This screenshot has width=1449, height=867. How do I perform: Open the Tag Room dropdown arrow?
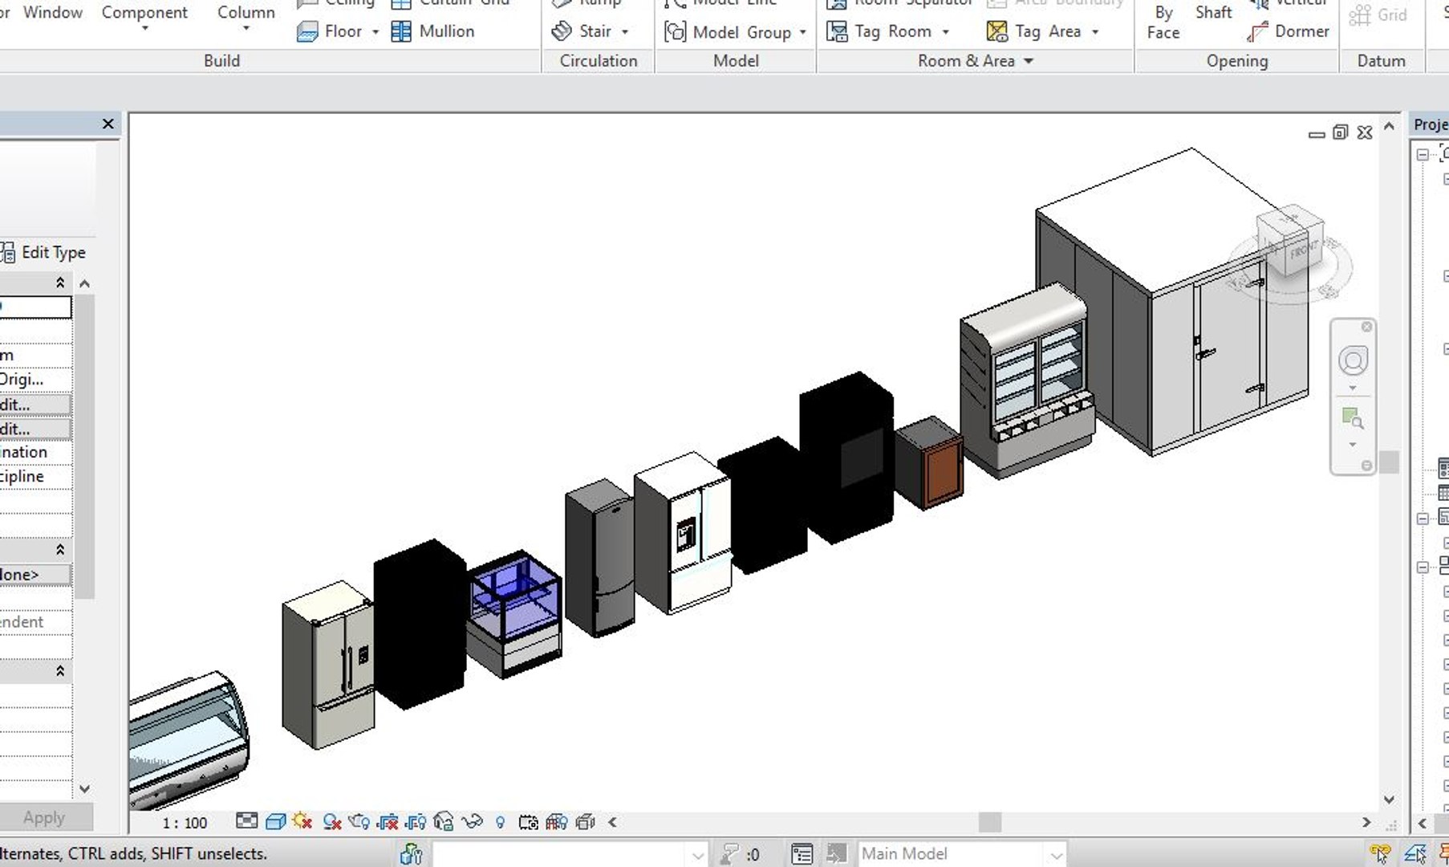coord(945,32)
